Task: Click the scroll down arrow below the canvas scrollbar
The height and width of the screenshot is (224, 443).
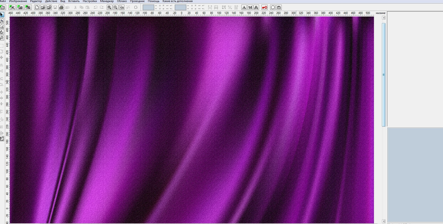Action: (383, 221)
